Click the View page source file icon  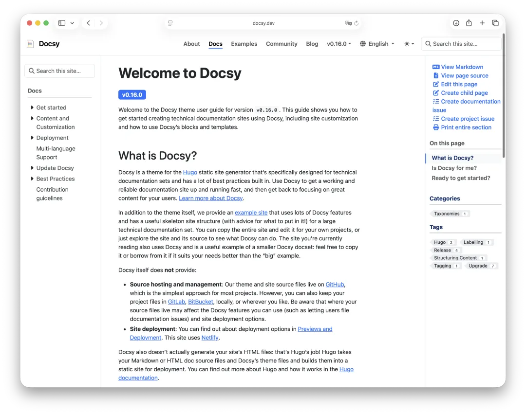[x=436, y=76]
